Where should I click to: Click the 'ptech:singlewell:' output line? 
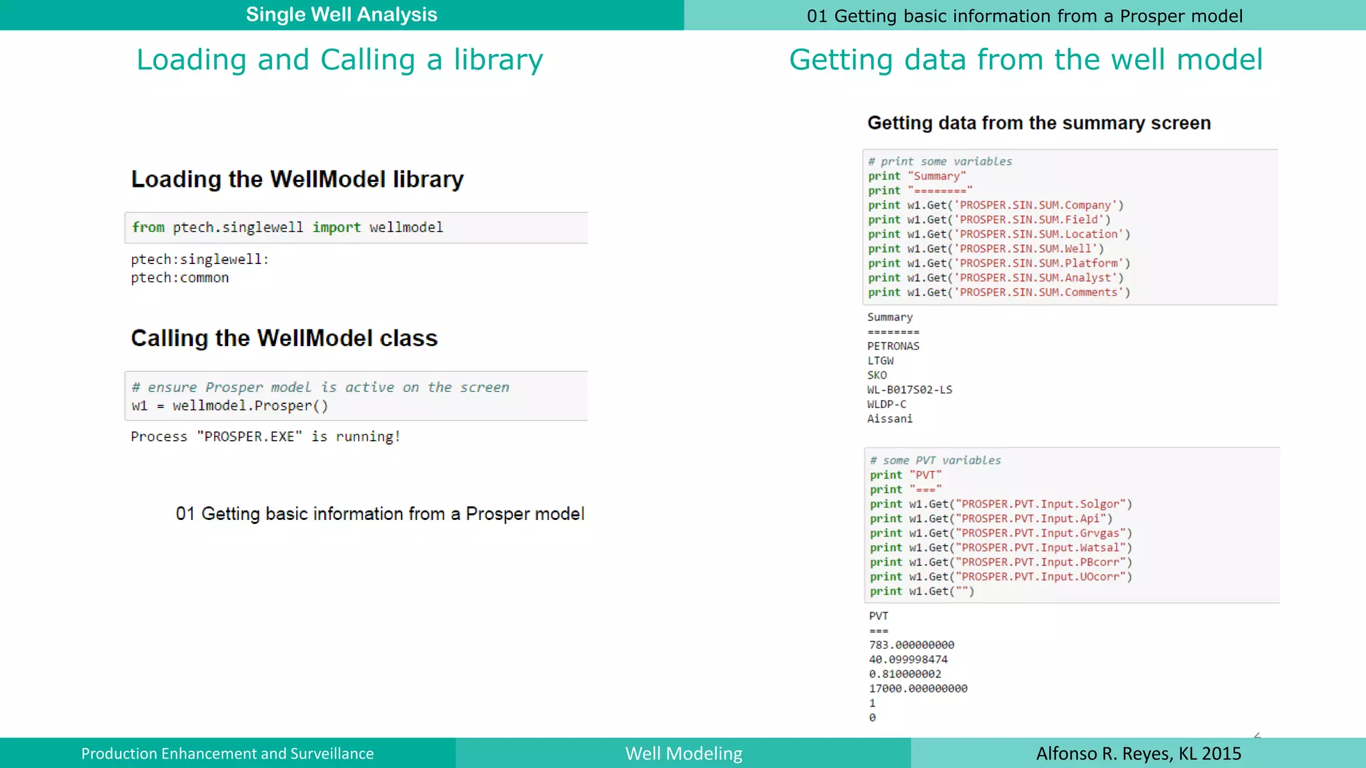199,259
